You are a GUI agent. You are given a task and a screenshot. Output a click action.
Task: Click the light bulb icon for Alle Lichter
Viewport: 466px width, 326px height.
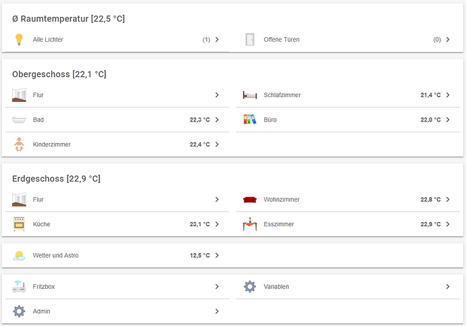19,39
